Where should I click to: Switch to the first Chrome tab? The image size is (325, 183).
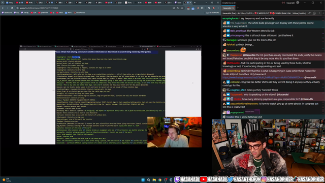10,3
